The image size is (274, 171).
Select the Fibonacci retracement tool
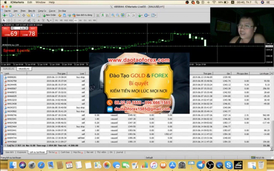tap(34, 21)
